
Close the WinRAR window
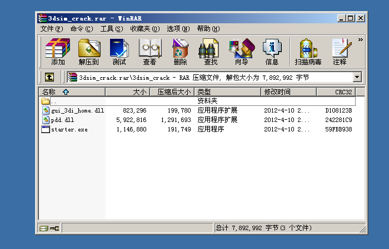361,18
